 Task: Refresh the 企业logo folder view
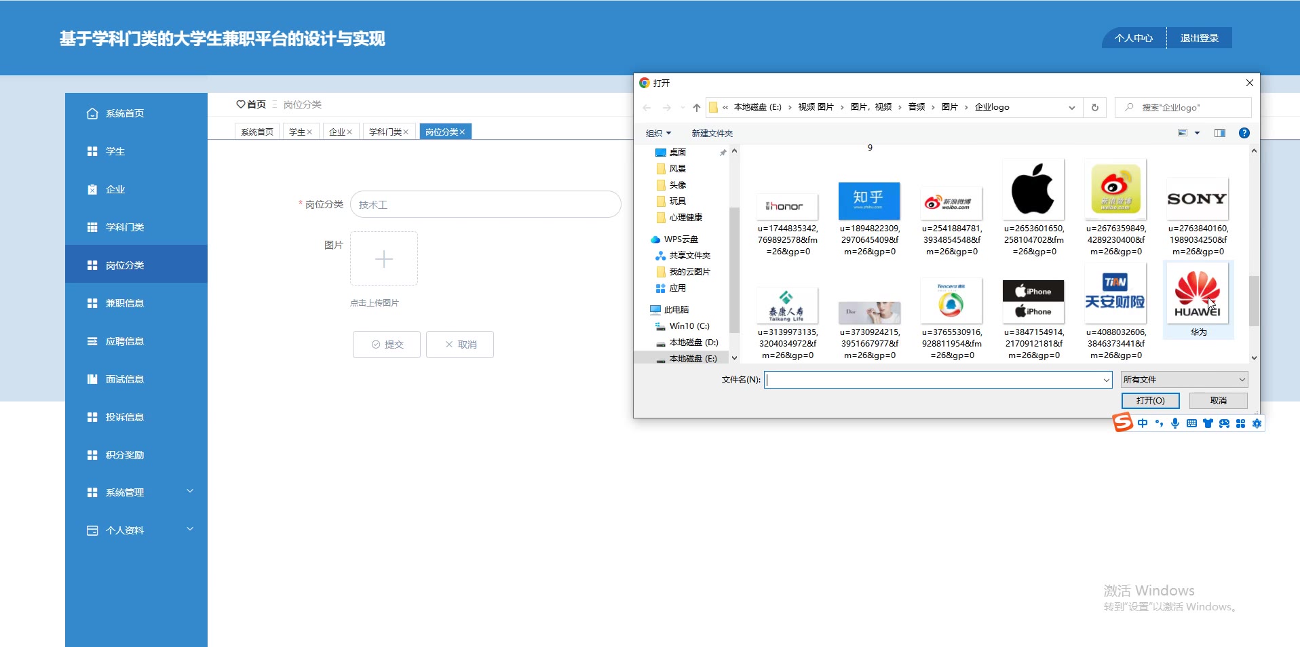point(1094,107)
